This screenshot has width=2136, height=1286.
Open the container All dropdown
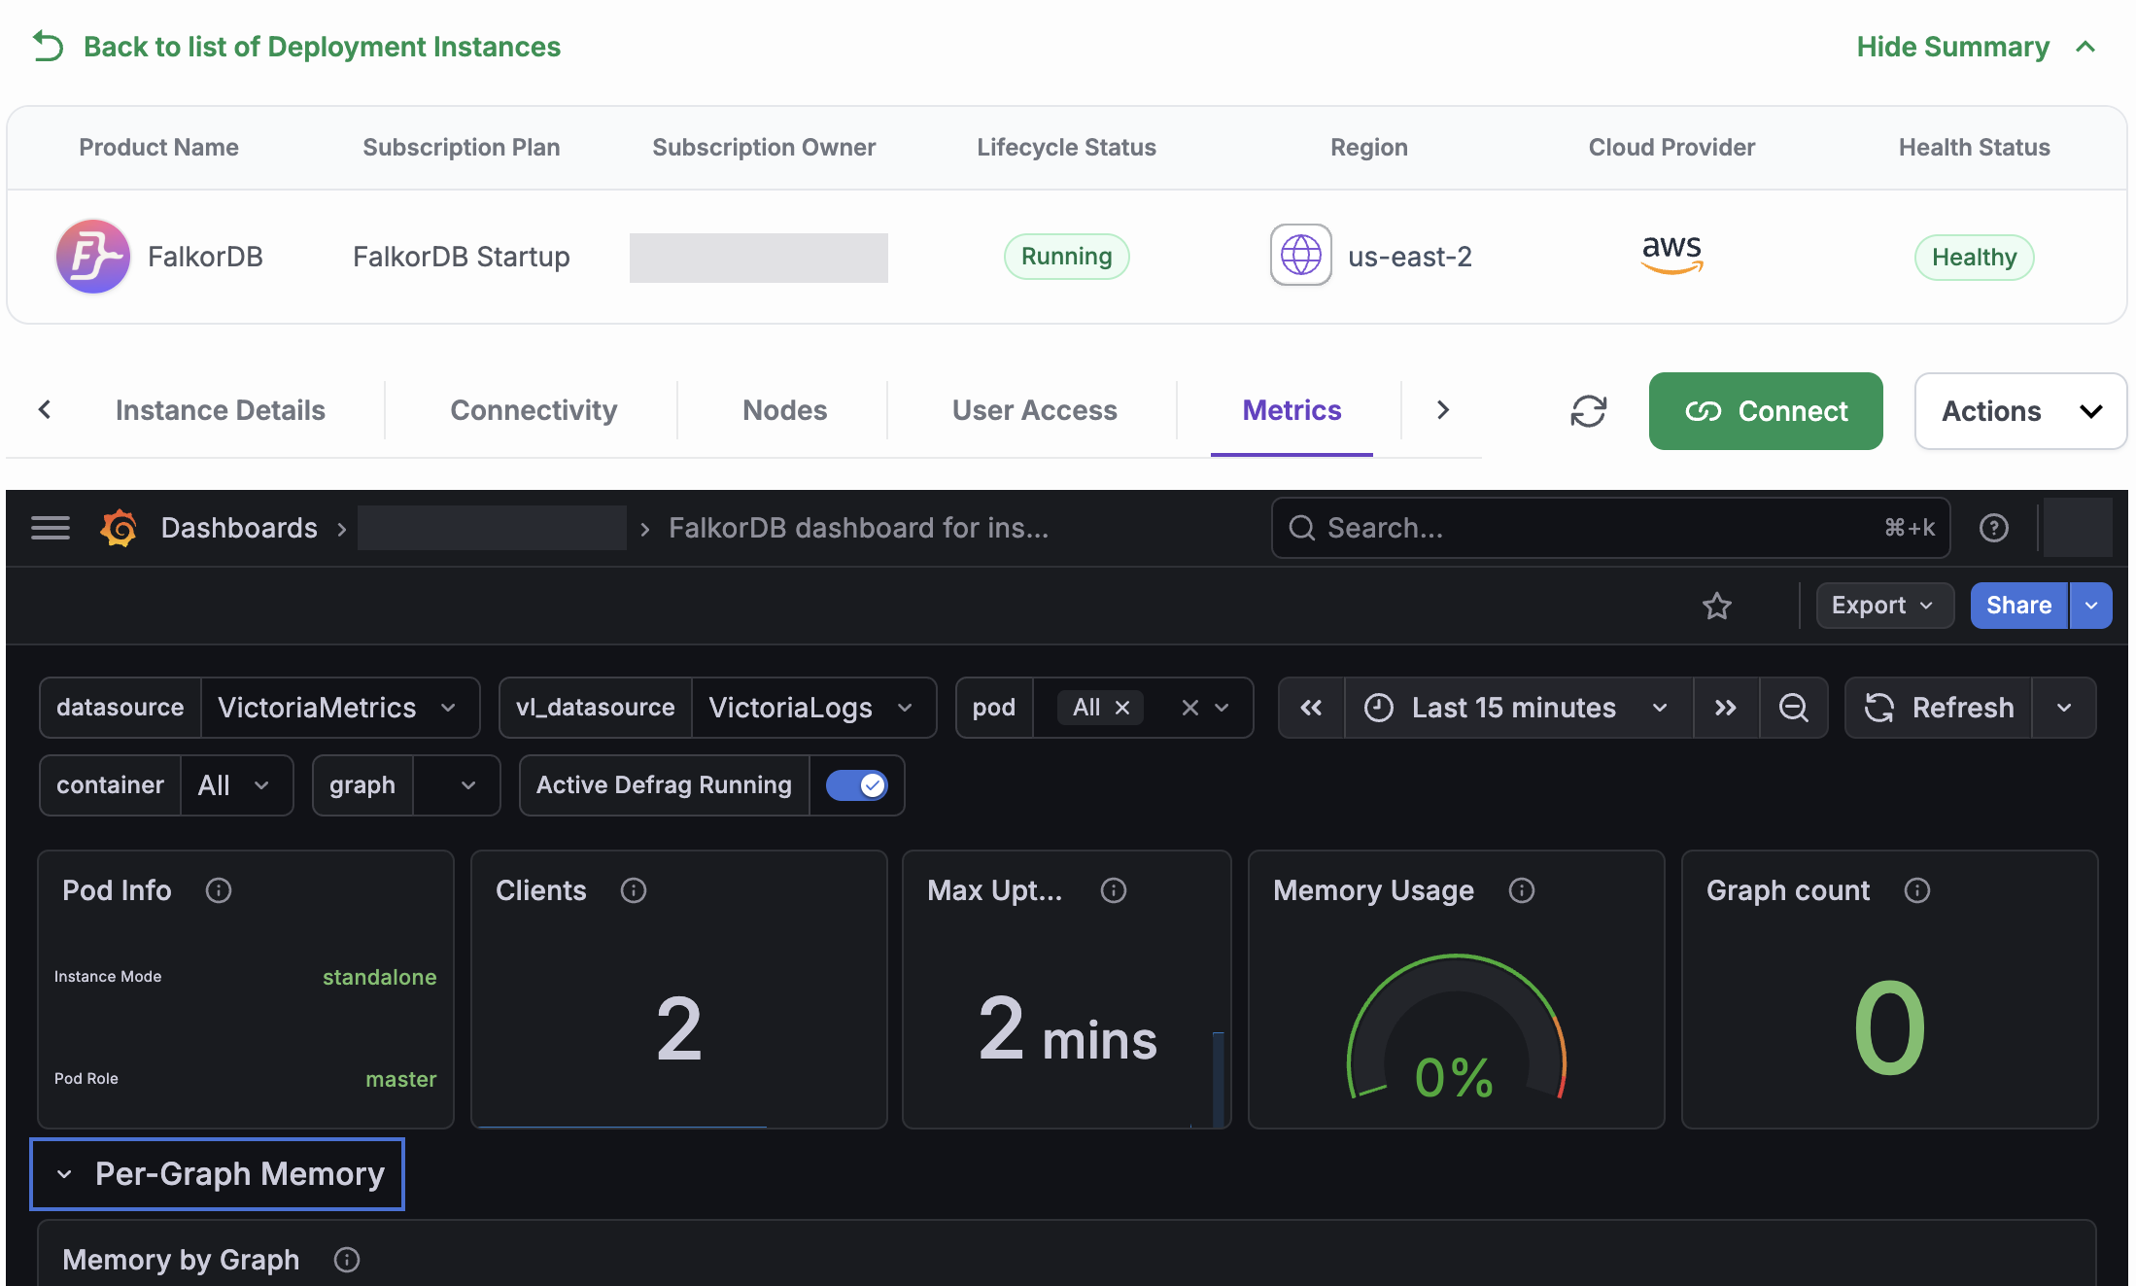(236, 785)
